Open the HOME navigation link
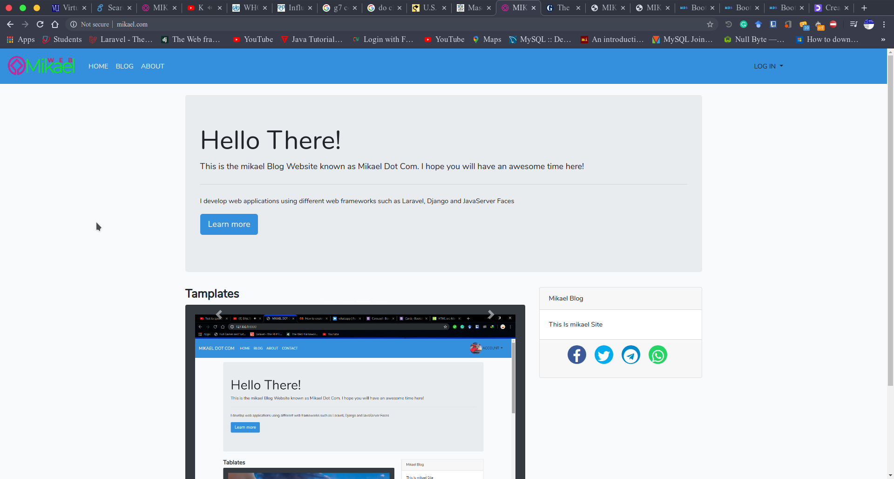 click(x=98, y=66)
